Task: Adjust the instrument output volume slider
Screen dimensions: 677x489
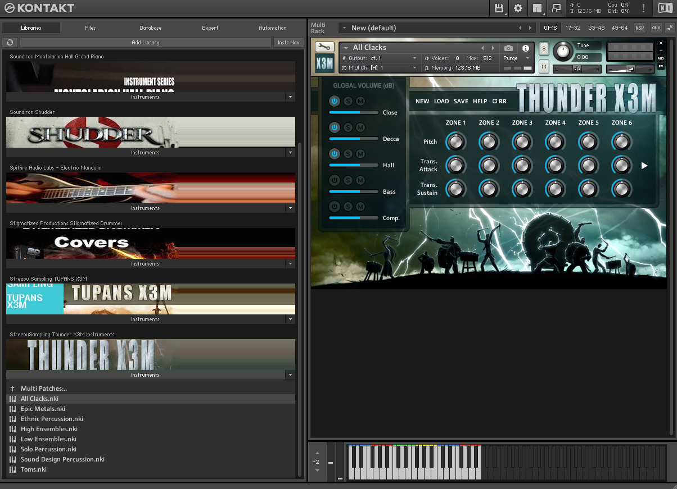Action: pos(631,69)
